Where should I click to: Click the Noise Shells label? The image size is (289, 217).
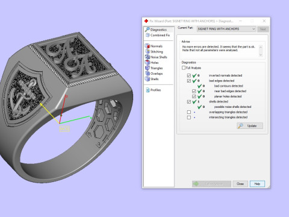pyautogui.click(x=159, y=57)
